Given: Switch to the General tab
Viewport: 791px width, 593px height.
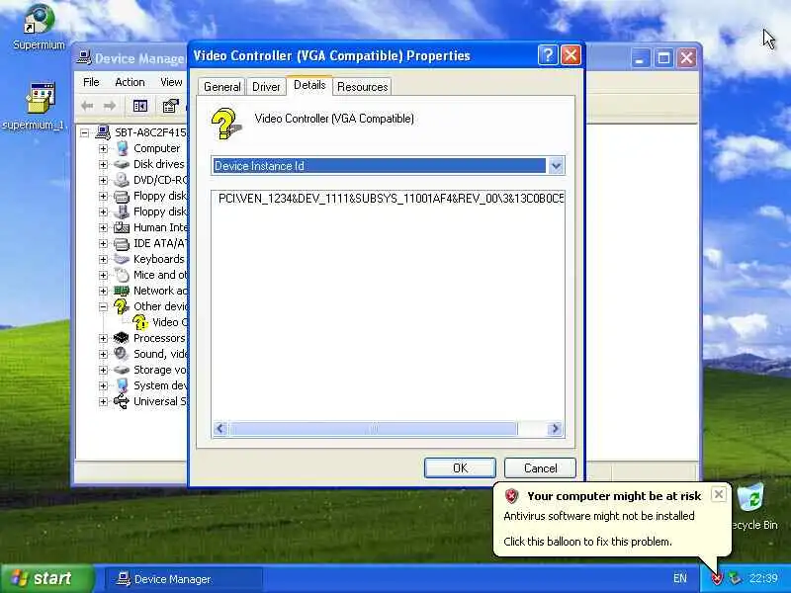Looking at the screenshot, I should [221, 87].
